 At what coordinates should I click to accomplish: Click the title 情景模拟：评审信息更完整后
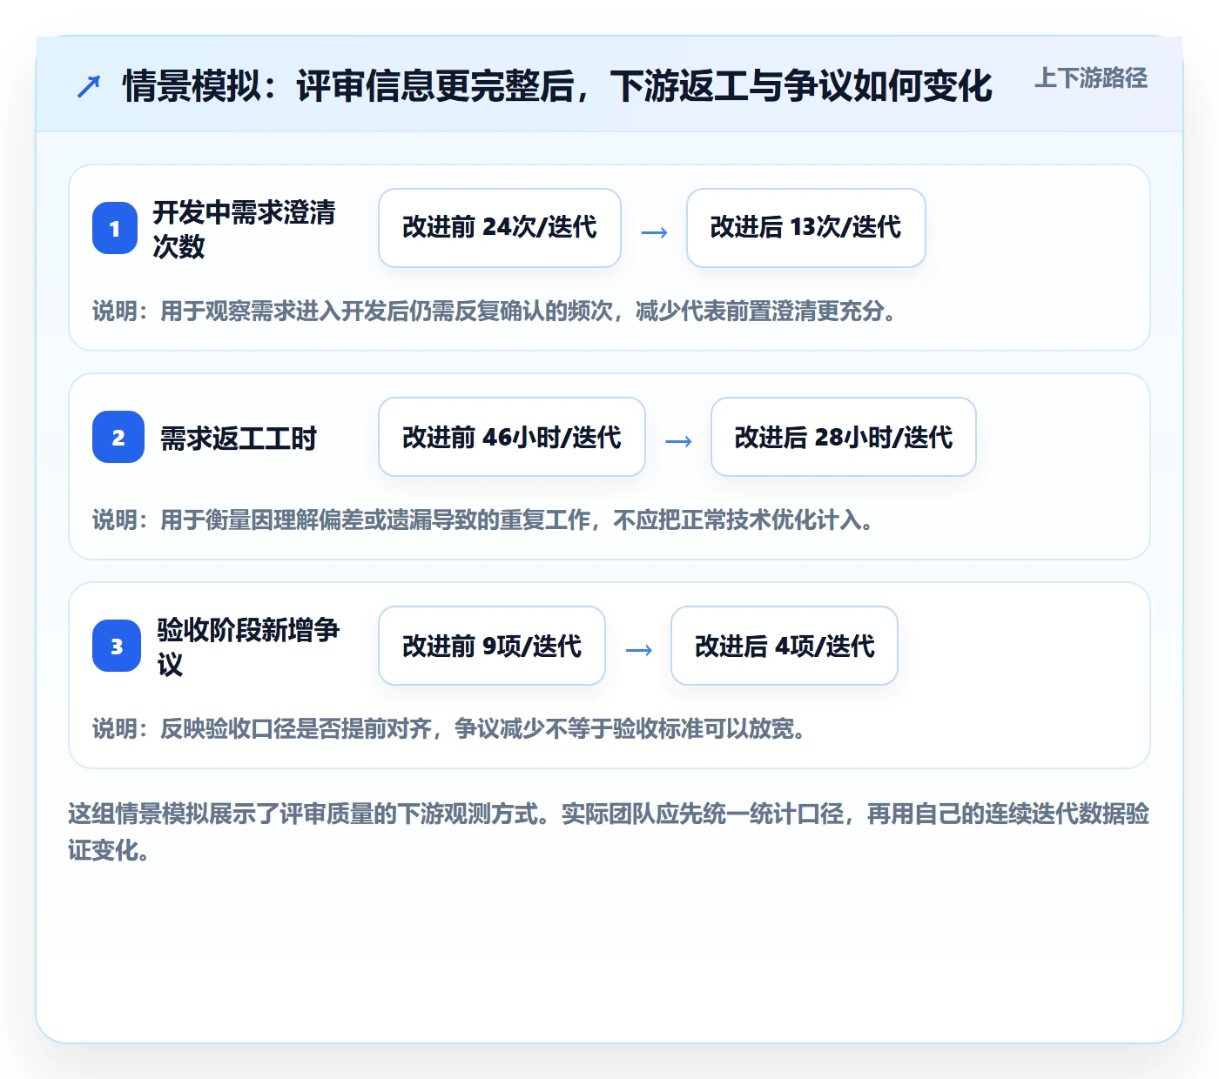pos(557,86)
